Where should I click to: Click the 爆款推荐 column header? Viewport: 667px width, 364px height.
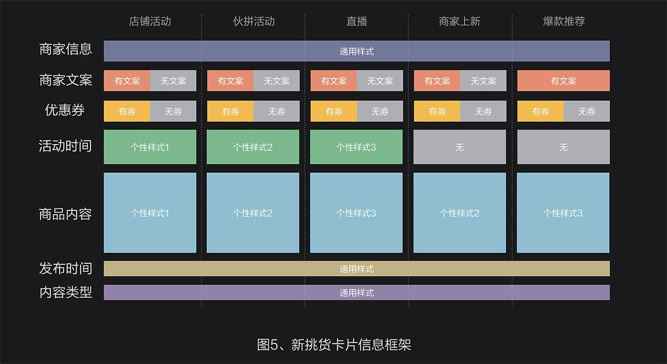coord(564,22)
